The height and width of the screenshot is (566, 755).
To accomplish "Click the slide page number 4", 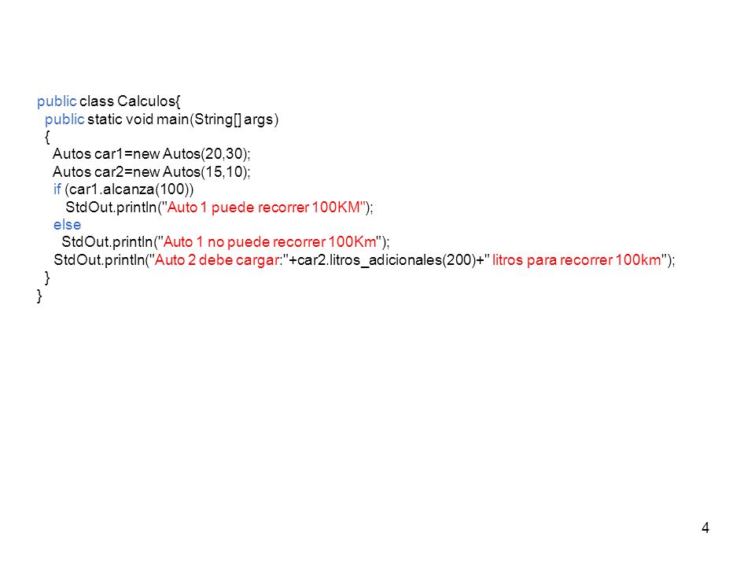I will 705,528.
